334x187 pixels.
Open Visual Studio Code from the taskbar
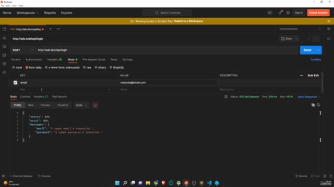(x=209, y=183)
